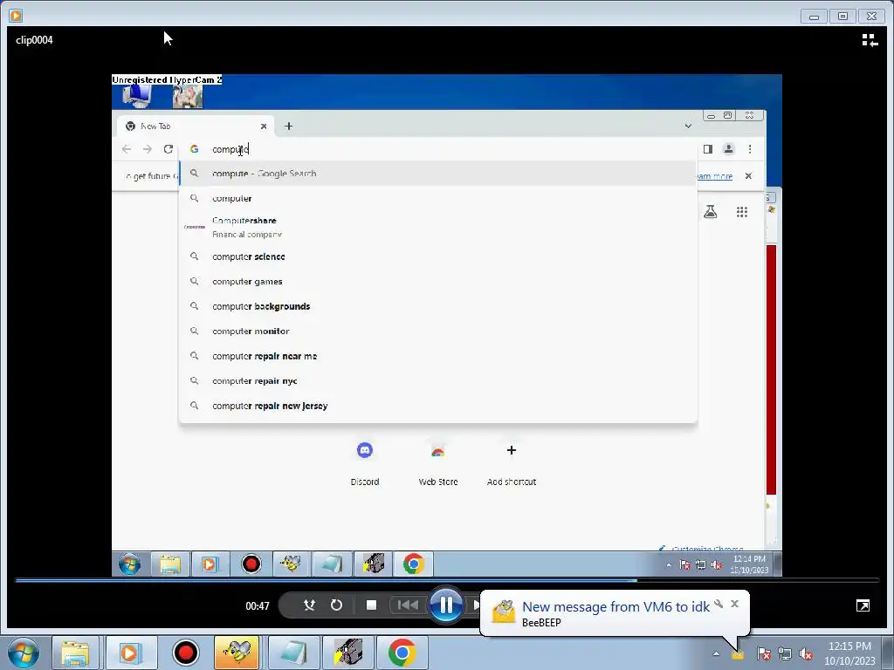
Task: Click the Media Player seek bar
Action: 447,580
